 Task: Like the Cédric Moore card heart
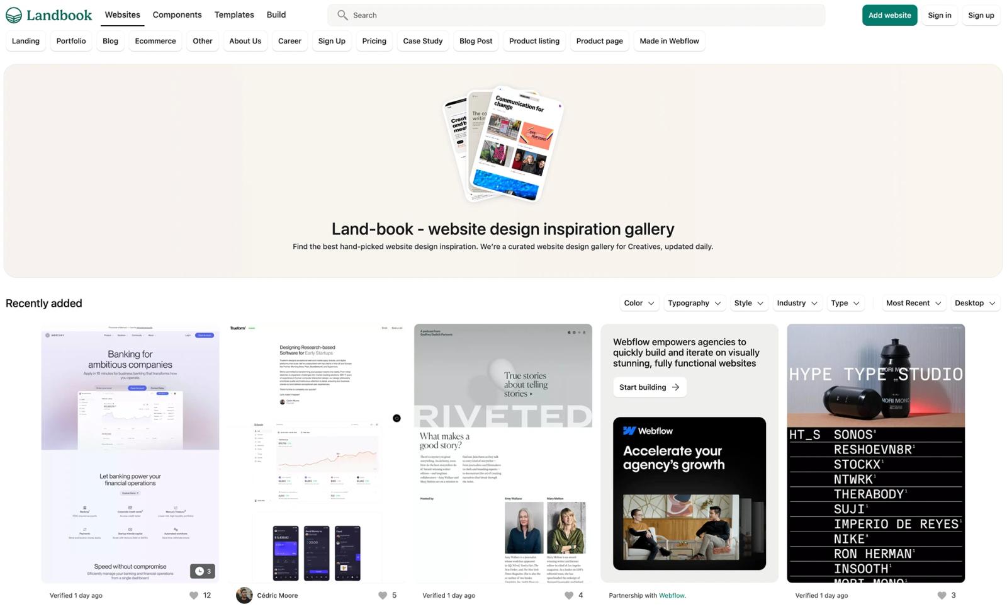coord(383,595)
